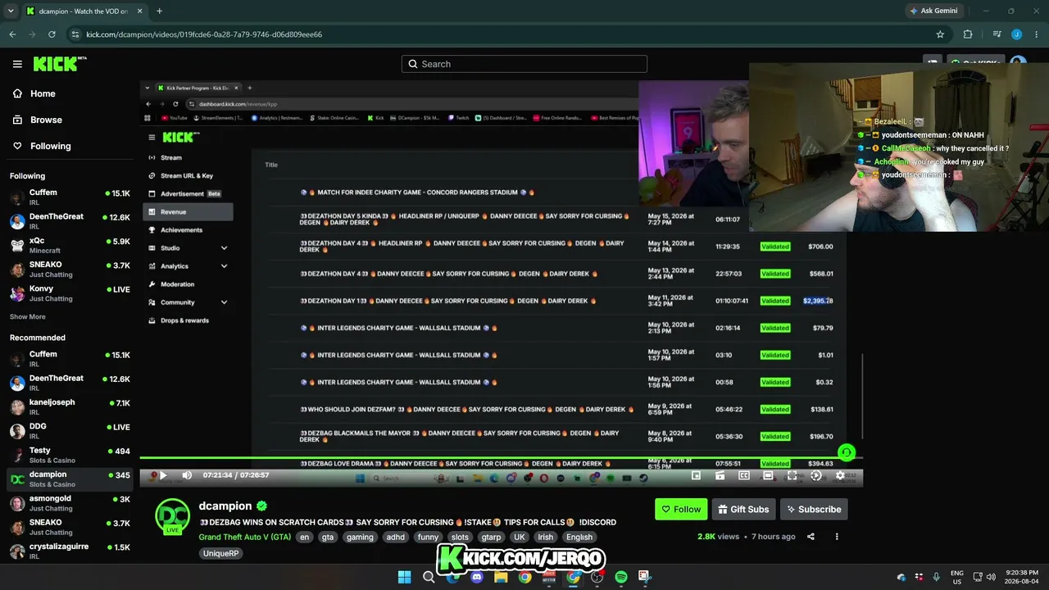Choose the 'UniqueRP' tag
Viewport: 1049px width, 590px height.
click(x=220, y=553)
